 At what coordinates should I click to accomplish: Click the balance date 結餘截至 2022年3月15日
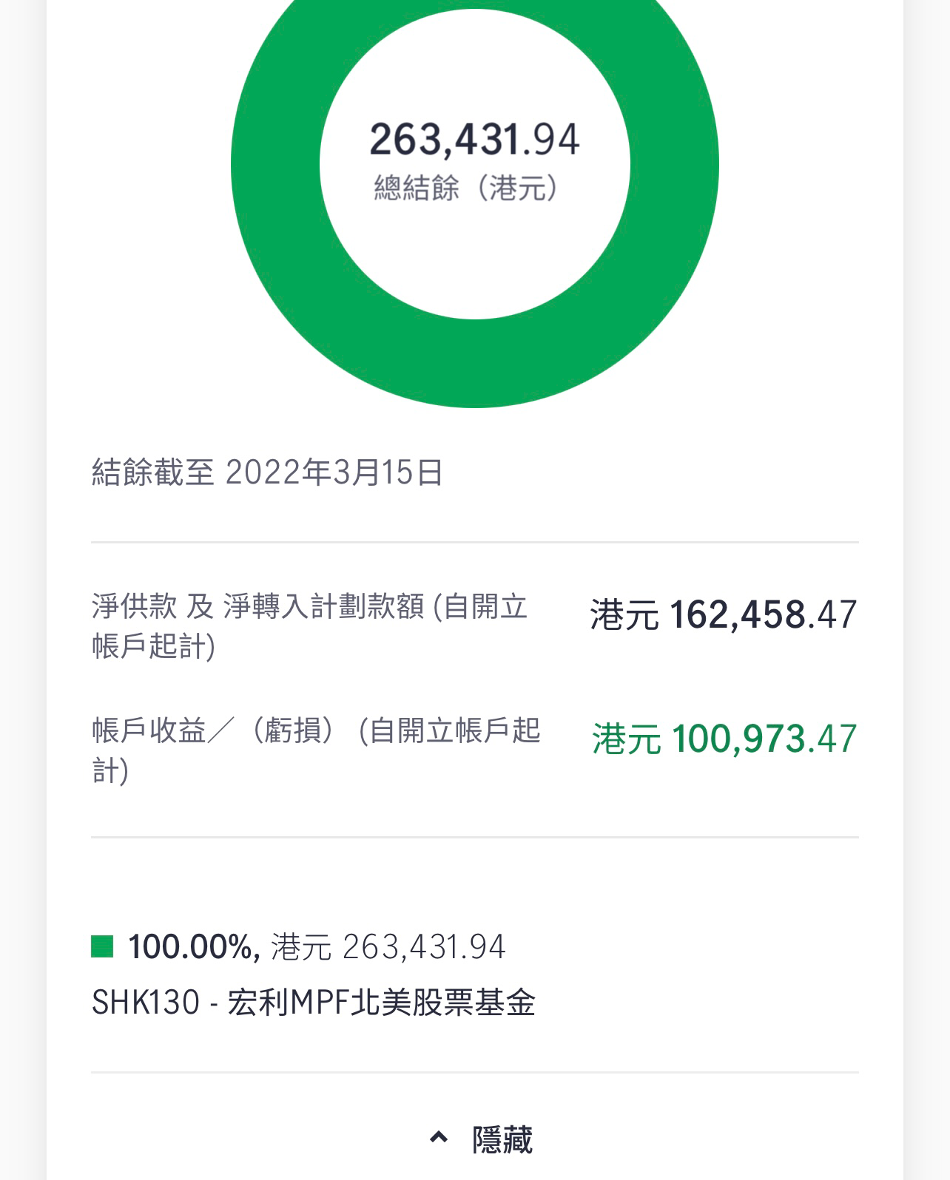[x=267, y=472]
